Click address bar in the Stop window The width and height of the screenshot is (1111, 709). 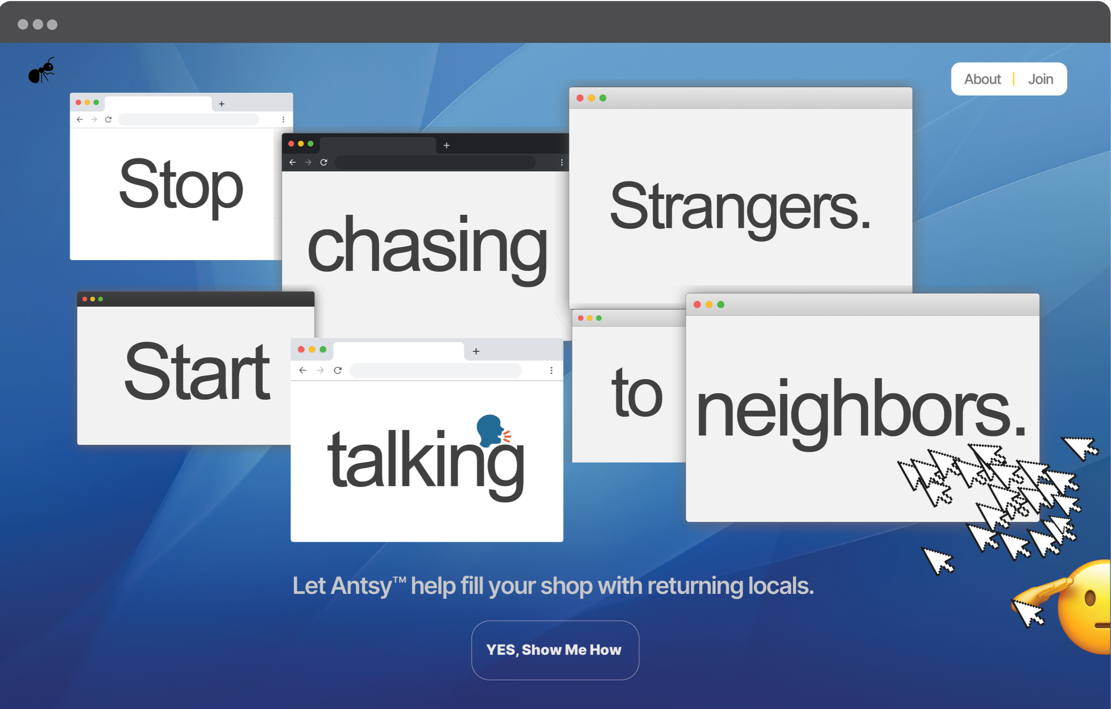click(188, 120)
